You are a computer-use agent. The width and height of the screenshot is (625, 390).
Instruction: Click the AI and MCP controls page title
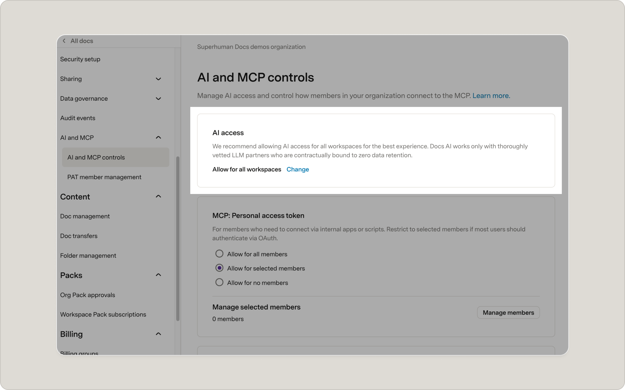[x=255, y=78]
